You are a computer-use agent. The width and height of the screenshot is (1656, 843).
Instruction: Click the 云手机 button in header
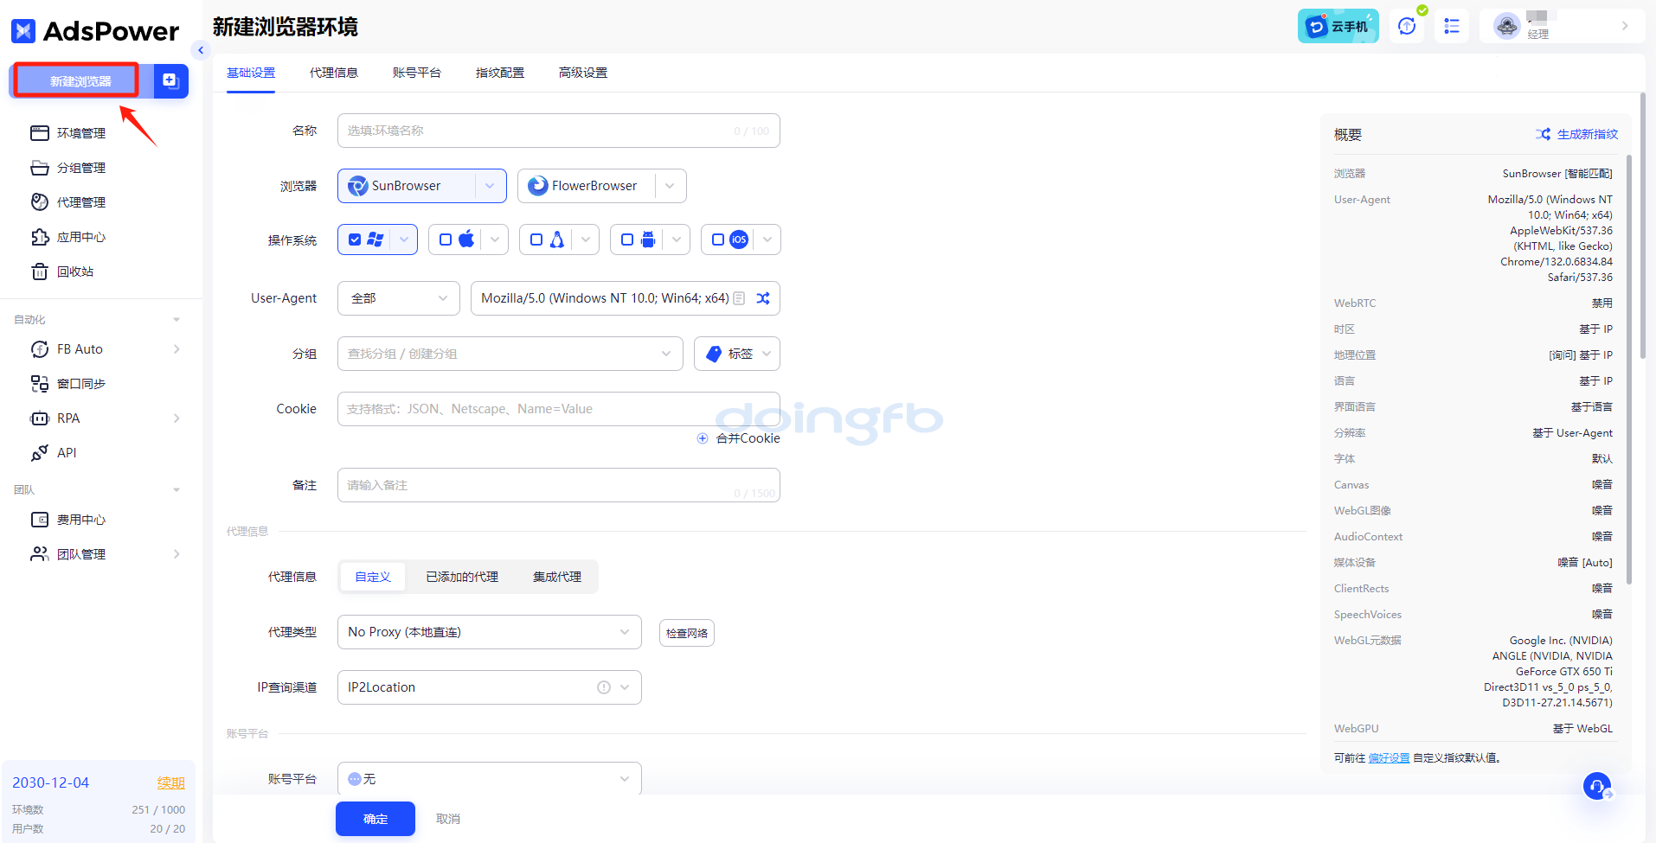tap(1338, 26)
